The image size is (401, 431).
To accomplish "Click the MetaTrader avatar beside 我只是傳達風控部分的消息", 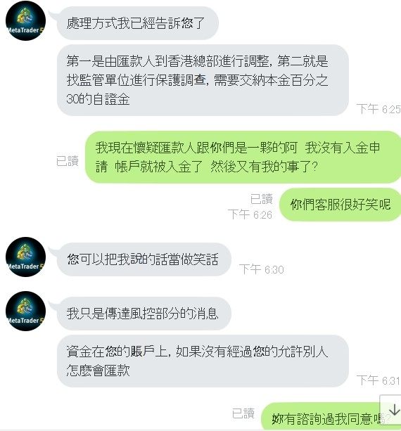I will [25, 311].
